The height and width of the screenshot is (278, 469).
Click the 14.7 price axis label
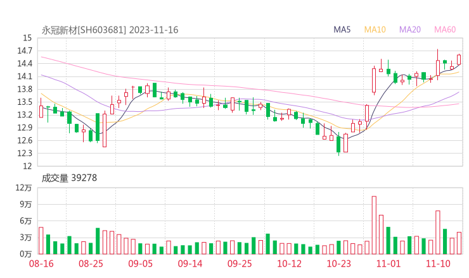point(25,51)
